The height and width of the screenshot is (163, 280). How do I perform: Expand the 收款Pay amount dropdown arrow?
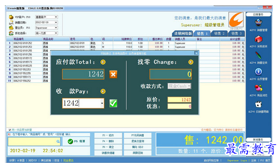pos(102,103)
